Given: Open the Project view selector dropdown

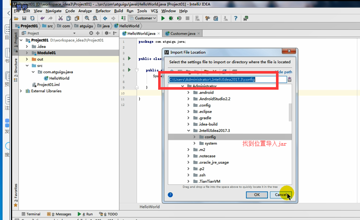Looking at the screenshot, I should click(x=74, y=33).
